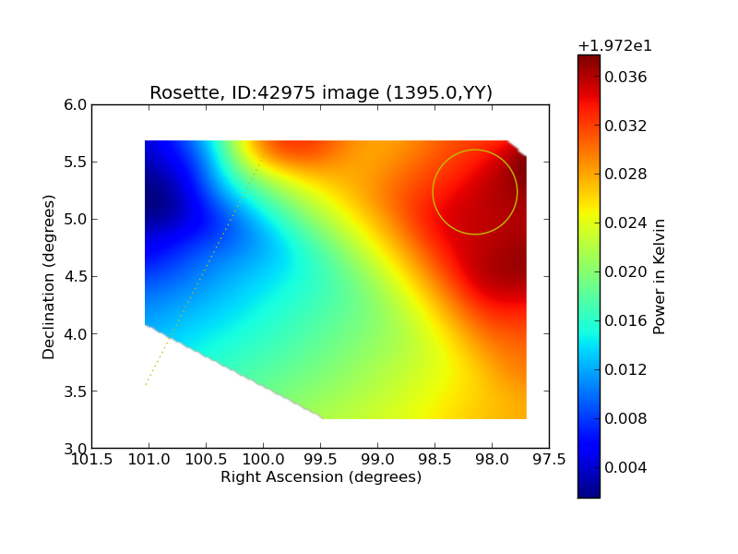Click the plot title 'Rosette, ID:42975 image (1395.0,YY)'
The width and height of the screenshot is (738, 554).
pos(321,92)
